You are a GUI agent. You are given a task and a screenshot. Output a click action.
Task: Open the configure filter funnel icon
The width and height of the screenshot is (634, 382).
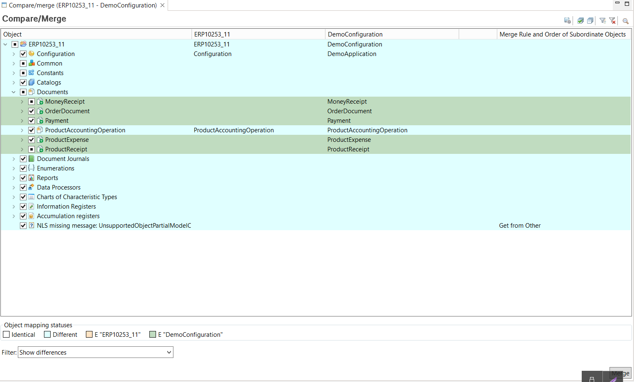[x=602, y=21]
